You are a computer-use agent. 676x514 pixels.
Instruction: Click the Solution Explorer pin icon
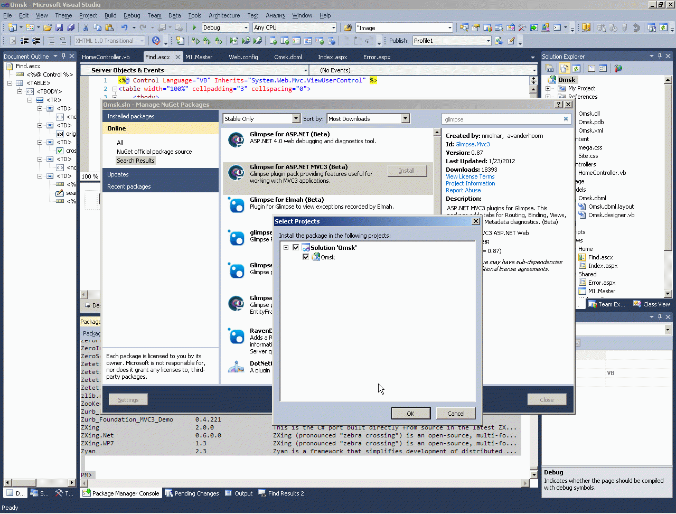pos(660,56)
